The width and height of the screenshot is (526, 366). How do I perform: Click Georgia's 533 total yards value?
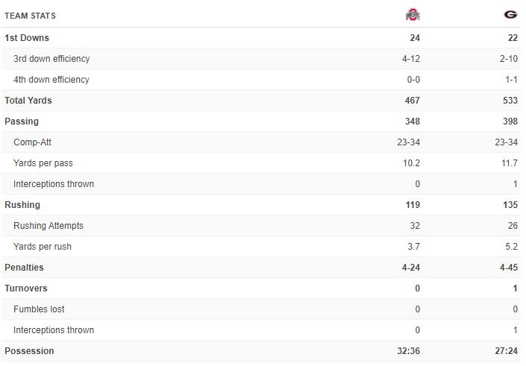[510, 101]
